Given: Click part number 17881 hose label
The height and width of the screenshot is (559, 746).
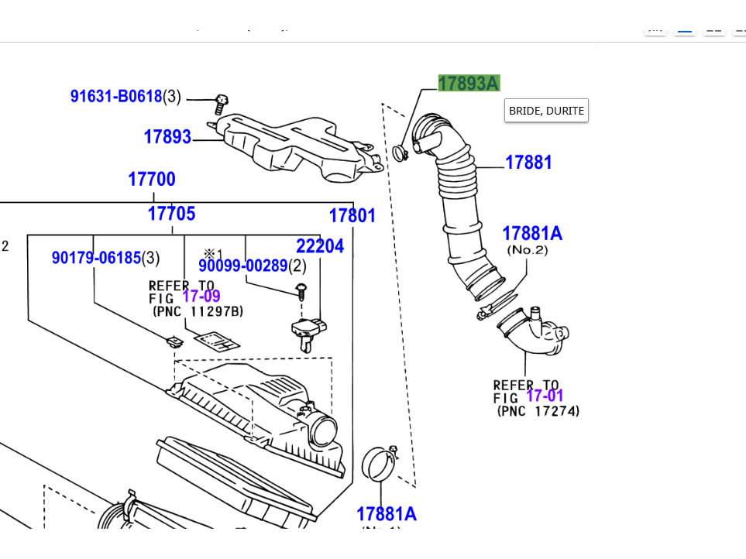Looking at the screenshot, I should point(528,163).
